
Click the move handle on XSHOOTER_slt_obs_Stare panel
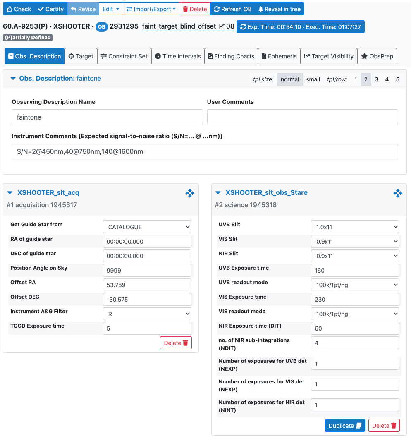pyautogui.click(x=398, y=193)
